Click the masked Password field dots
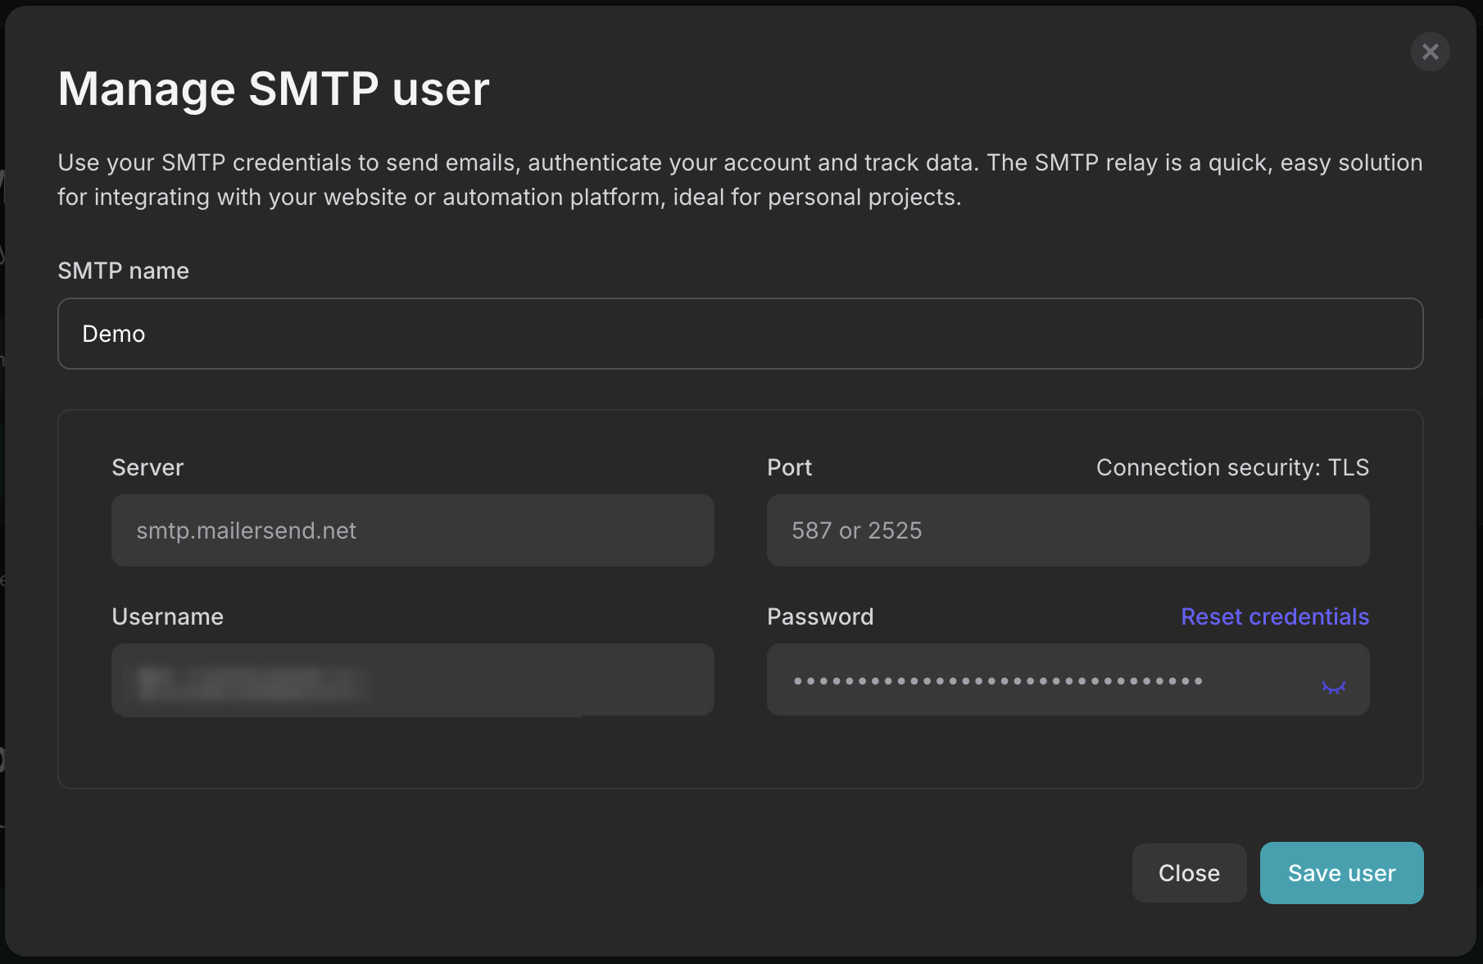1483x964 pixels. click(x=997, y=680)
